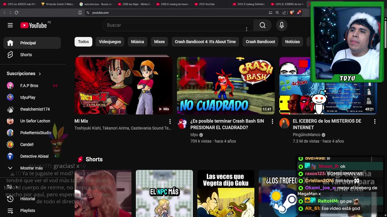Open PingüinoManco channel avatar
This screenshot has height=217, width=387.
pyautogui.click(x=284, y=123)
